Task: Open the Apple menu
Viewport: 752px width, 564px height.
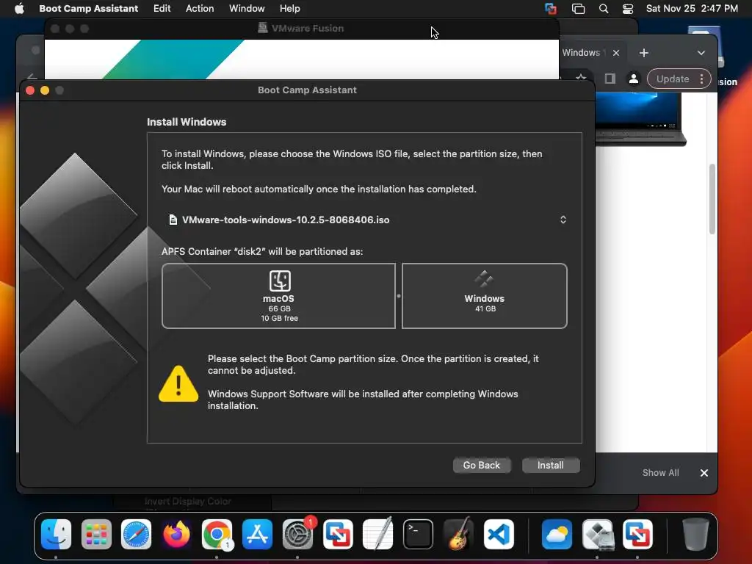Action: click(19, 8)
